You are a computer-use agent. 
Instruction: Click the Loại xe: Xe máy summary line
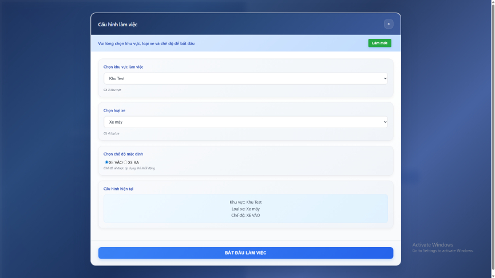[245, 209]
